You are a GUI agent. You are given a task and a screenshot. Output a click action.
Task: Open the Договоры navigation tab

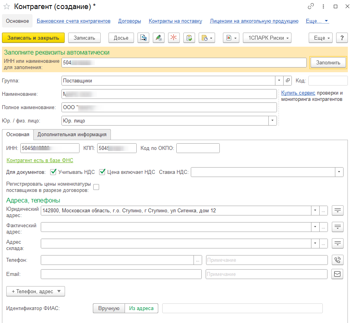[129, 21]
